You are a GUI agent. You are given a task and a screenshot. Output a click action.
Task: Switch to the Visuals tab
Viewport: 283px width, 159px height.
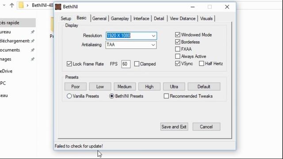coord(207,19)
